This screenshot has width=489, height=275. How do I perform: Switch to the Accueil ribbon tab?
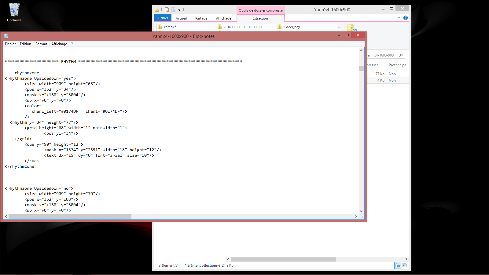pos(181,18)
